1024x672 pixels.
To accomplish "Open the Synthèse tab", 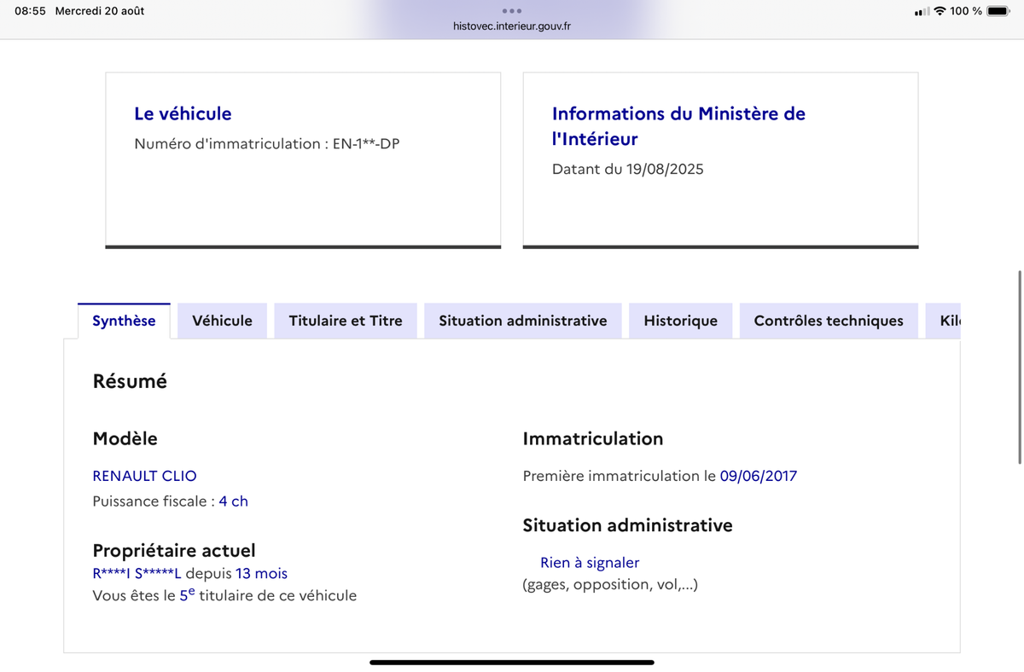I will pos(124,321).
